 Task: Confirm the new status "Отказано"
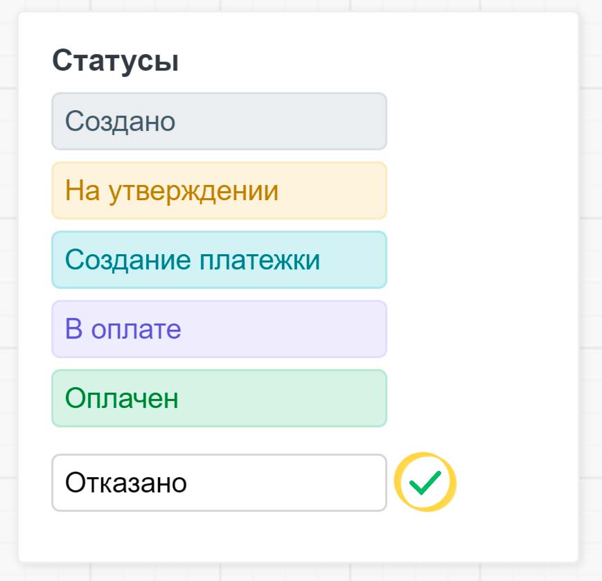pyautogui.click(x=425, y=483)
